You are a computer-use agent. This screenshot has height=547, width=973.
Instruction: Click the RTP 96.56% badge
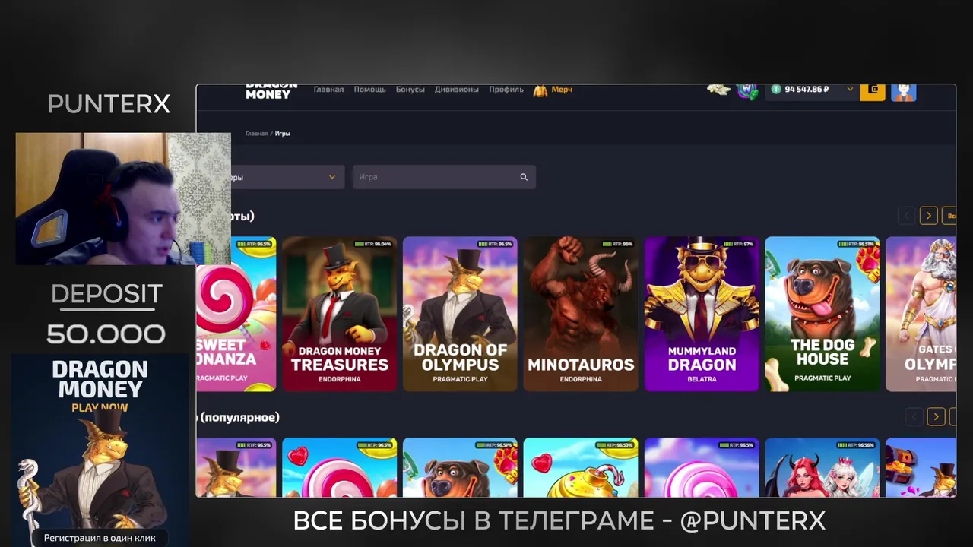pyautogui.click(x=857, y=445)
